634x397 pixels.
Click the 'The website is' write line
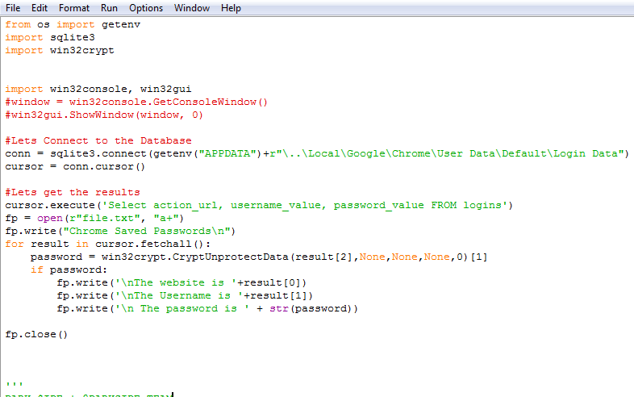[181, 283]
